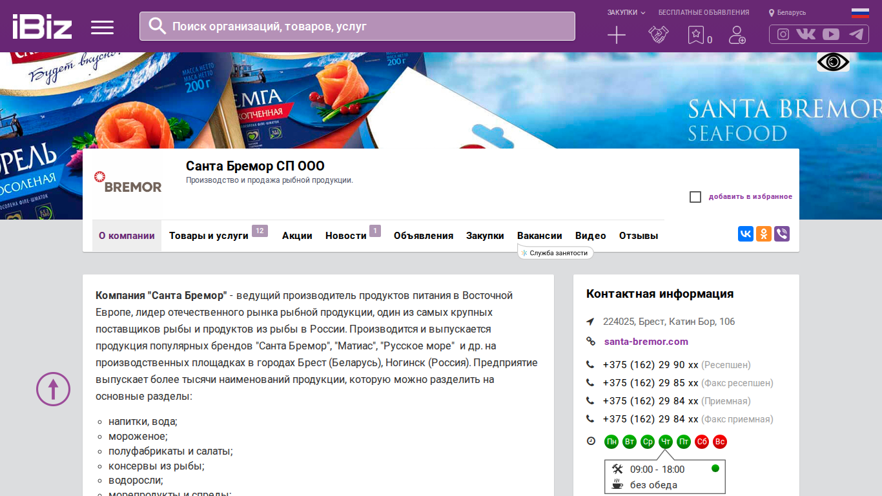The image size is (882, 496).
Task: Expand the Закупки dropdown in header
Action: (x=626, y=12)
